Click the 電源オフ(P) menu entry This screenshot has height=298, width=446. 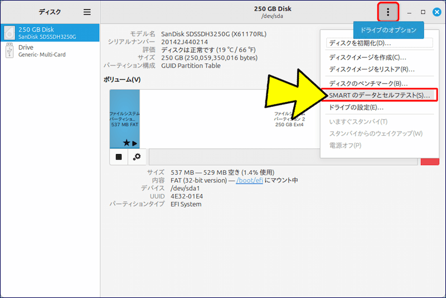pos(380,146)
